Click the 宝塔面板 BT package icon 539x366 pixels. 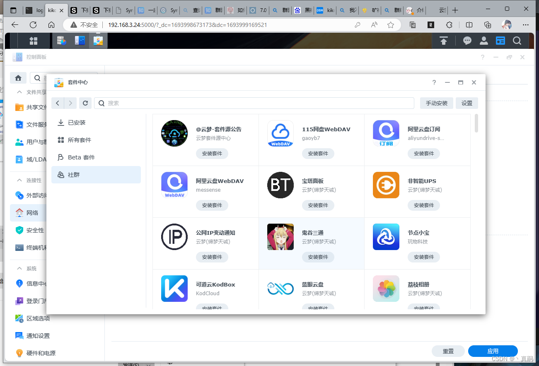pyautogui.click(x=280, y=185)
